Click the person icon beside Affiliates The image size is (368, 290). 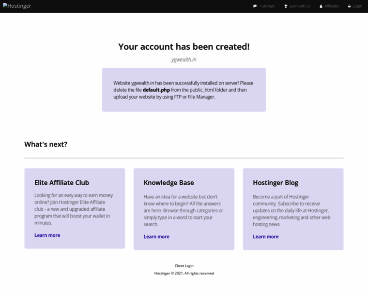click(x=321, y=6)
